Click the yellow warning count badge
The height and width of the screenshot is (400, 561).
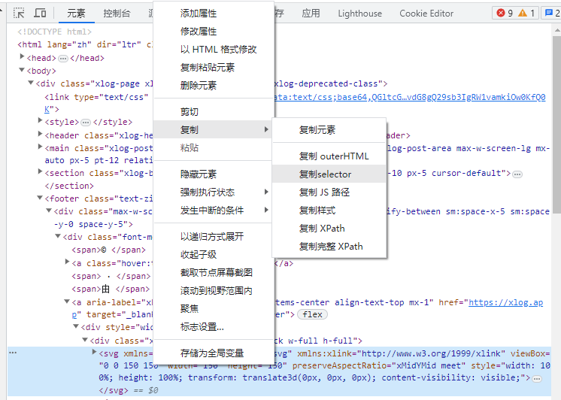click(526, 13)
